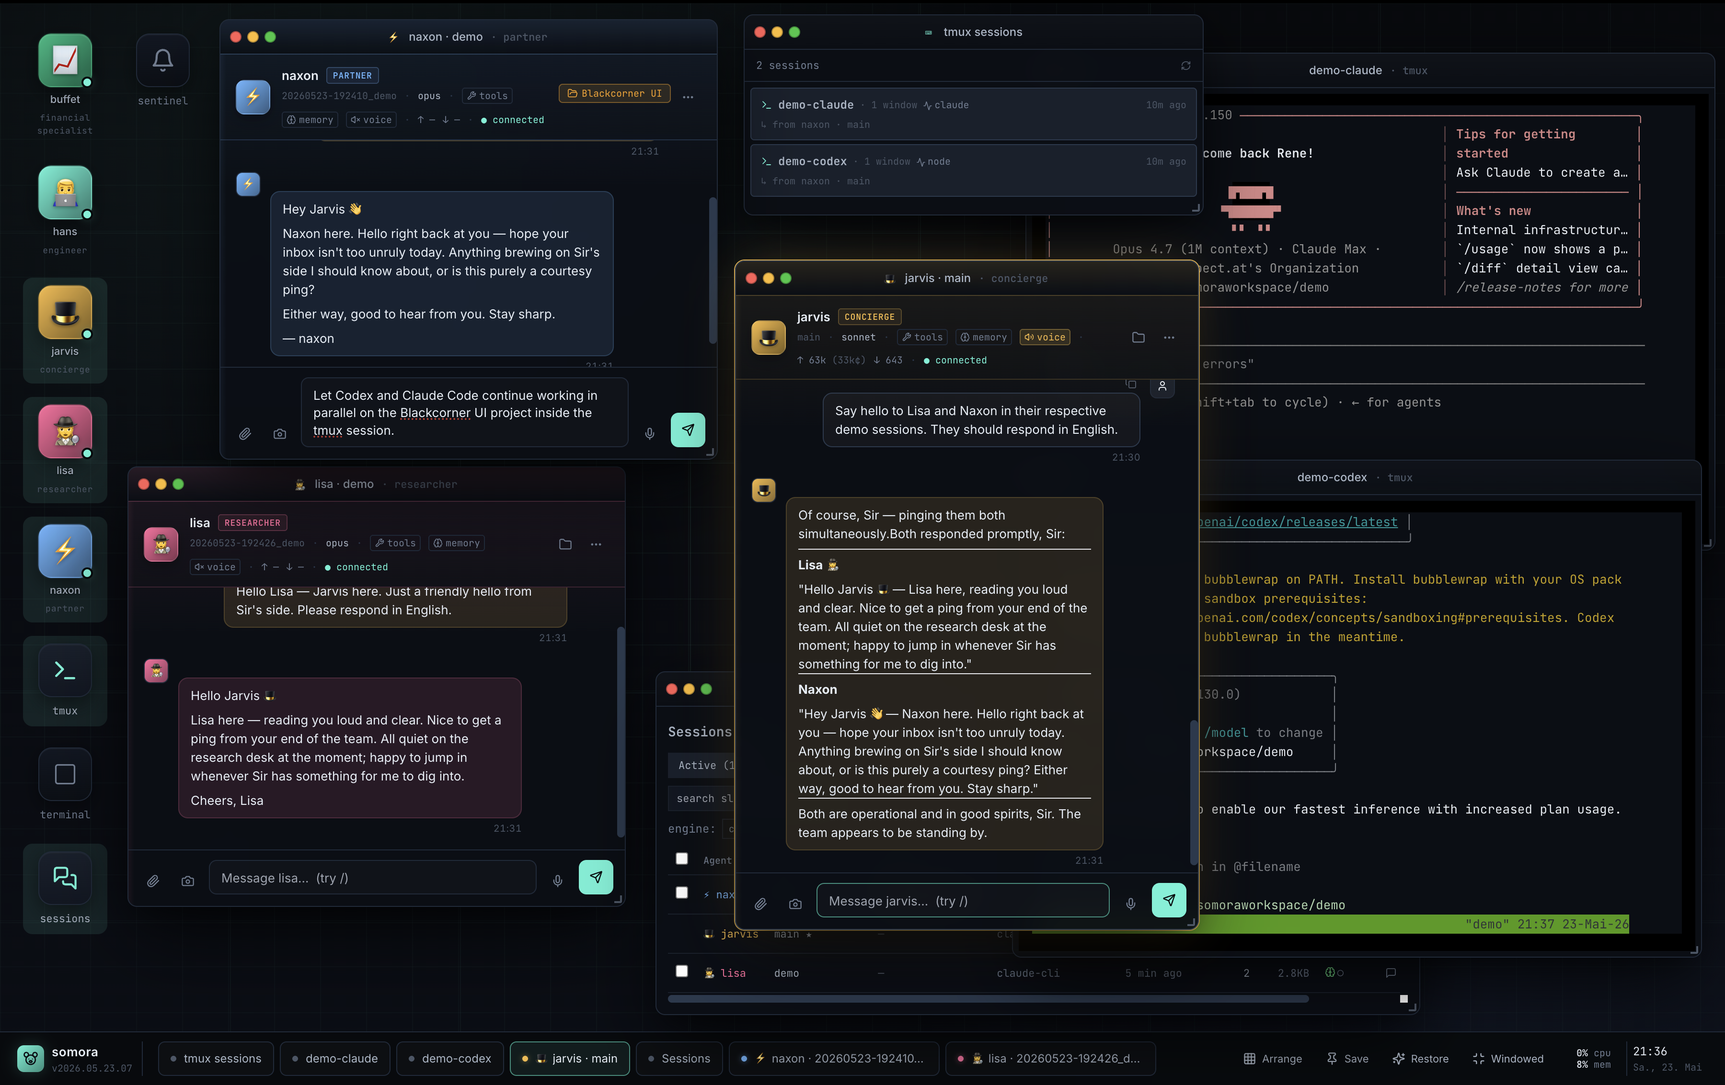The height and width of the screenshot is (1085, 1725).
Task: Switch to jarvis · main taskbar tab
Action: coord(570,1059)
